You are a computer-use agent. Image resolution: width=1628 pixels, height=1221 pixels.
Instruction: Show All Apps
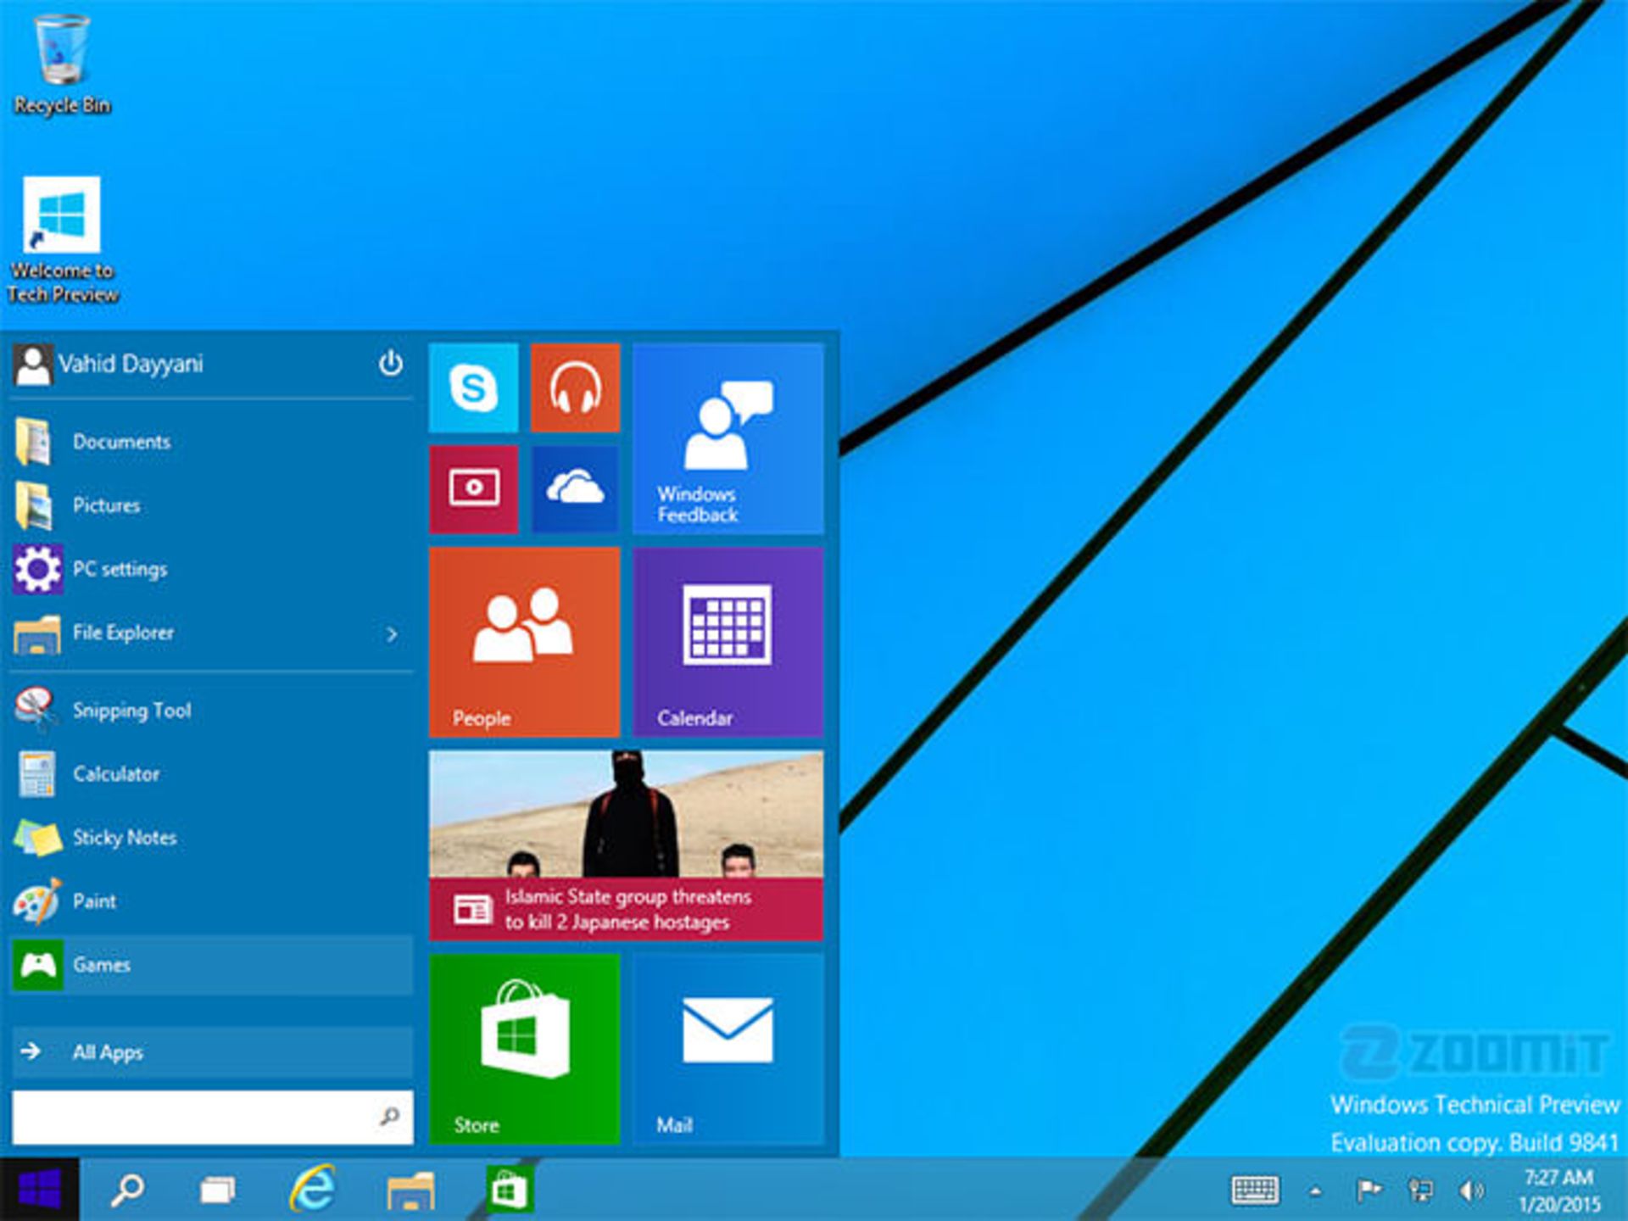(x=212, y=1052)
